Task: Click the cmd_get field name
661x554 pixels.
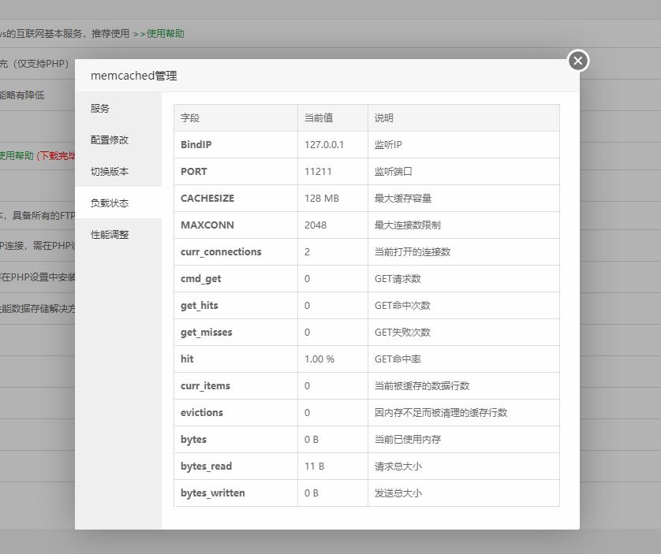Action: tap(200, 278)
